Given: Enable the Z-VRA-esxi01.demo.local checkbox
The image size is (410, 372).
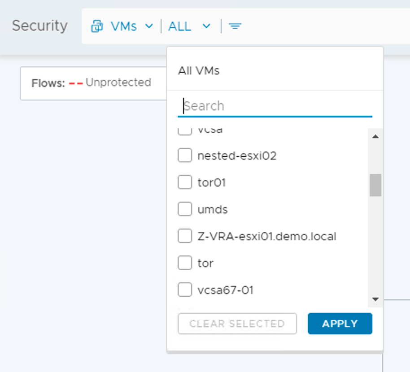Looking at the screenshot, I should point(185,236).
